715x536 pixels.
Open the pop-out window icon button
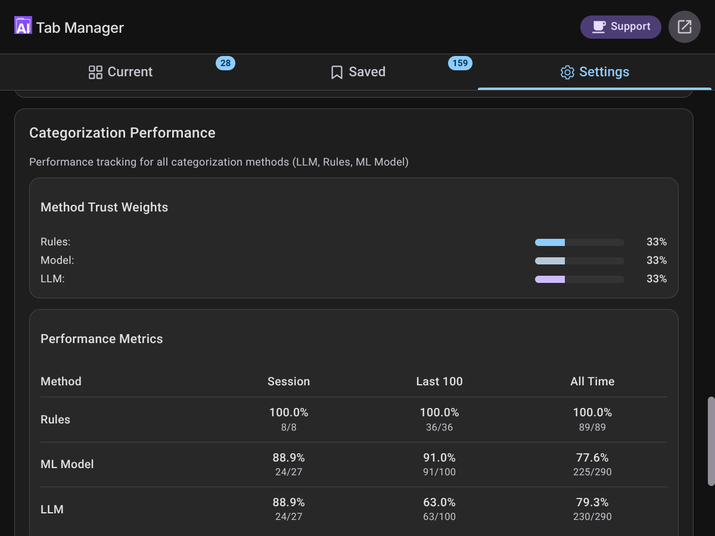tap(685, 27)
